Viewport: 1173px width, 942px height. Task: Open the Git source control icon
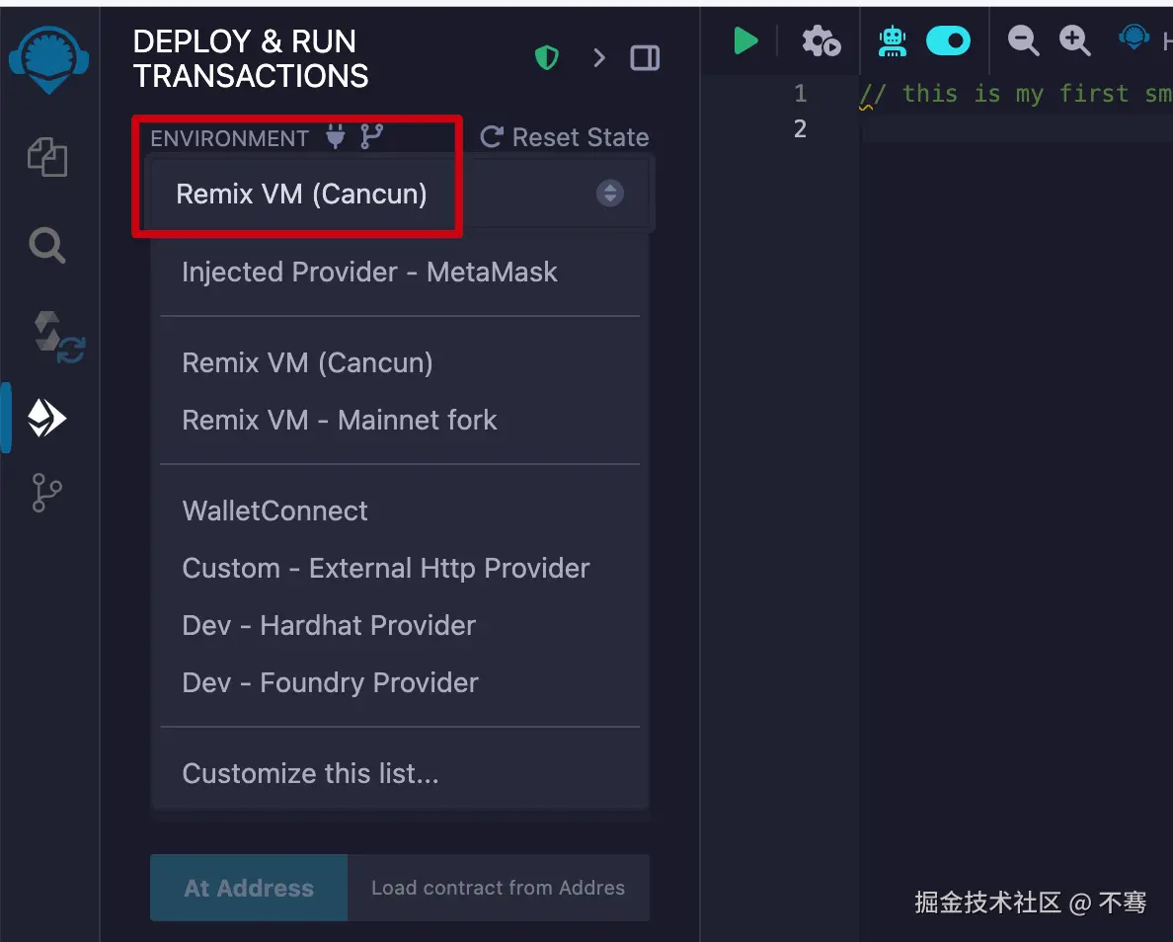pos(46,493)
